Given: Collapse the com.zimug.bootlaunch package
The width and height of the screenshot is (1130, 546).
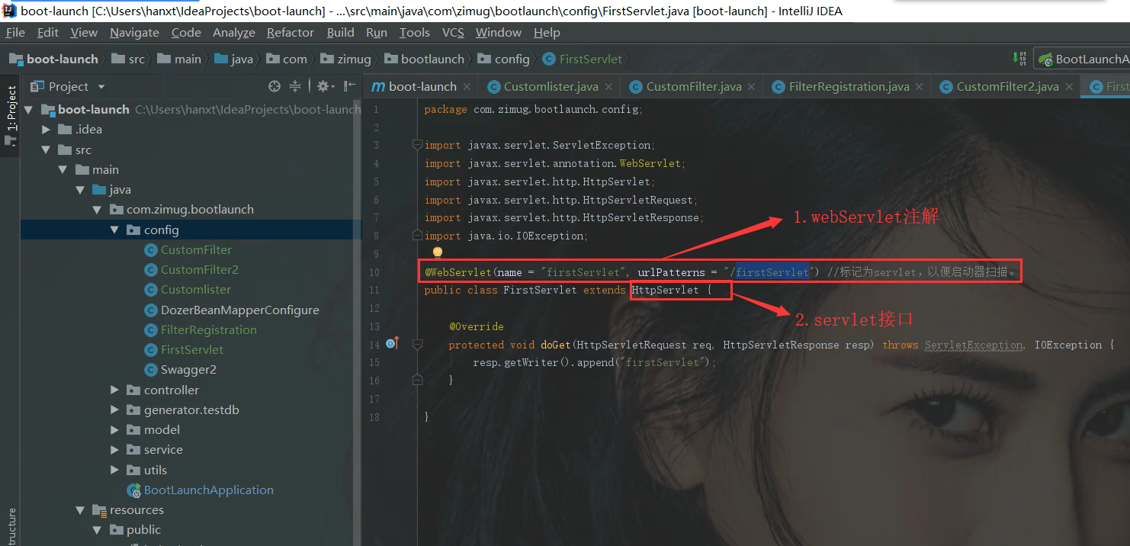Looking at the screenshot, I should coord(97,210).
